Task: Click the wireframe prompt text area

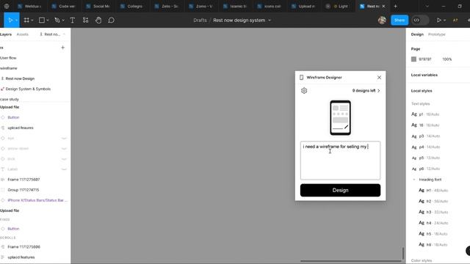Action: tap(340, 160)
